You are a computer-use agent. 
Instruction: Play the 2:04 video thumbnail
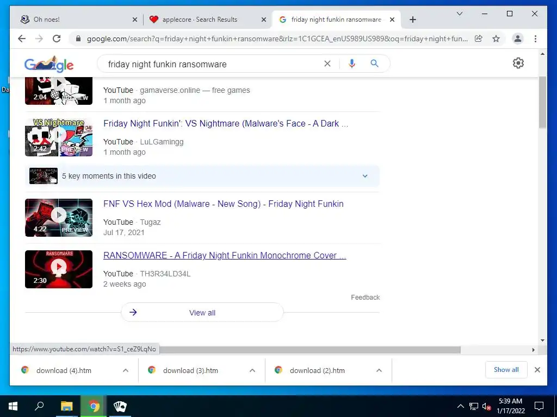click(59, 91)
